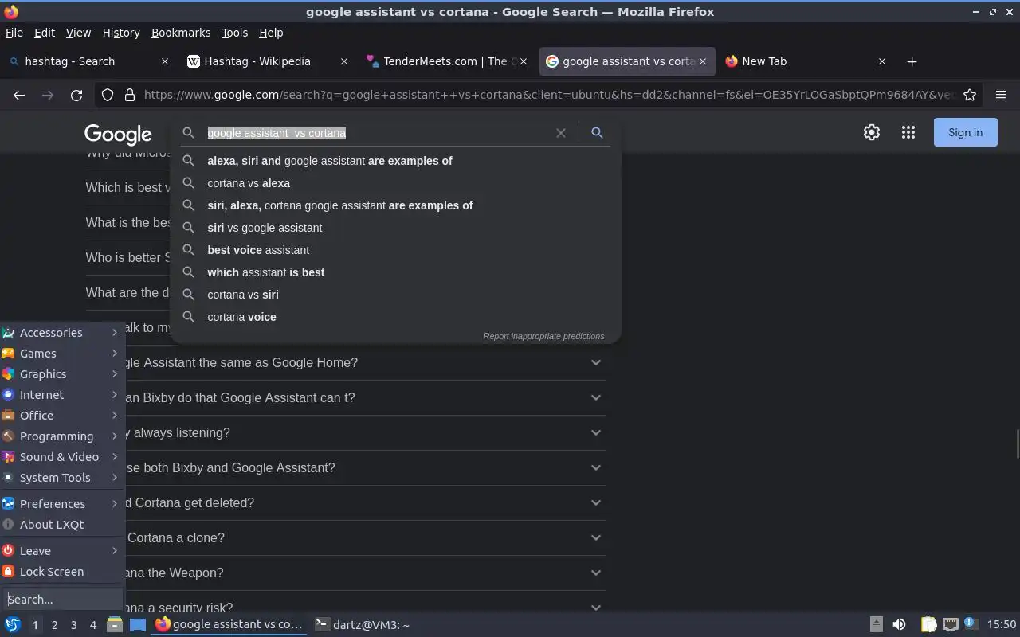Click Lock Screen in the start menu
Screen dimensions: 1020x637
62,572
